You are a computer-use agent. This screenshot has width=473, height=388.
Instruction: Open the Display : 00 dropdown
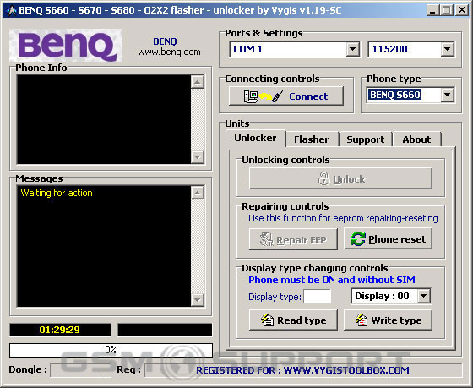coord(424,296)
